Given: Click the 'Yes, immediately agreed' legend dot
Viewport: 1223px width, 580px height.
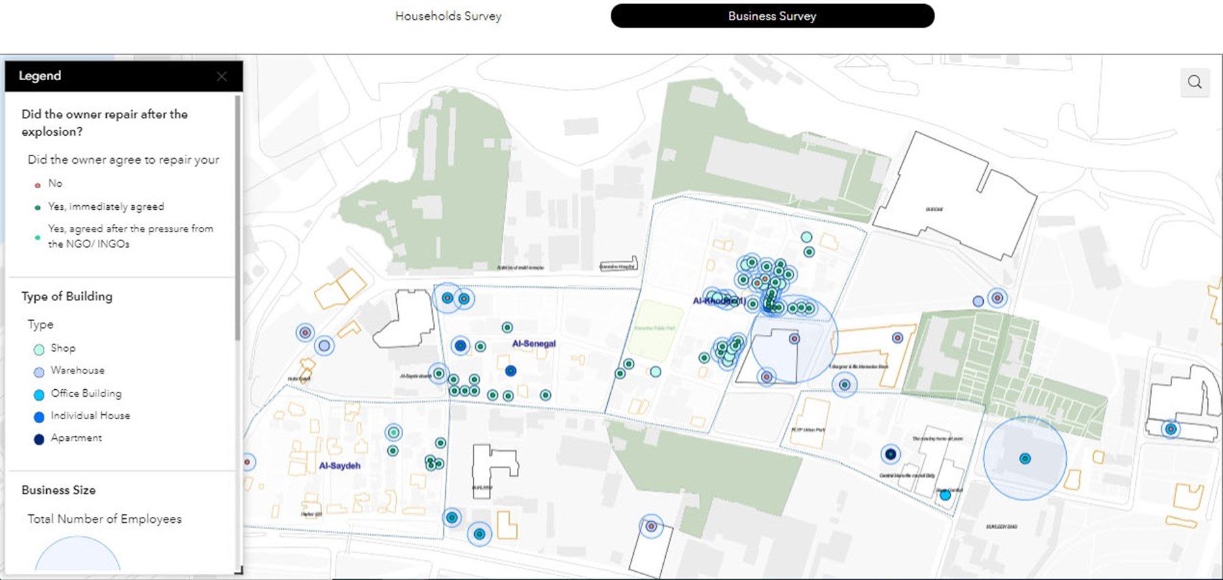Looking at the screenshot, I should click(37, 208).
